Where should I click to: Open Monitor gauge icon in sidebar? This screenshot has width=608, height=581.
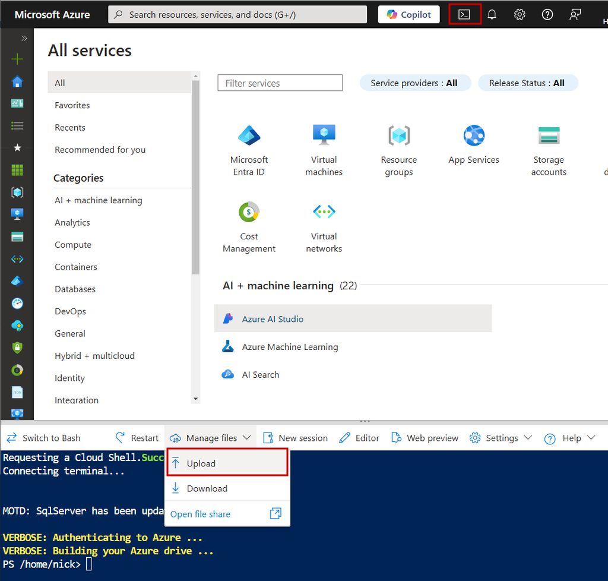pos(17,304)
